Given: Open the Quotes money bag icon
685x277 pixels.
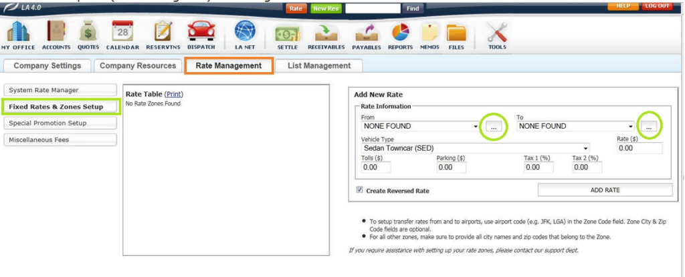Looking at the screenshot, I should 88,32.
